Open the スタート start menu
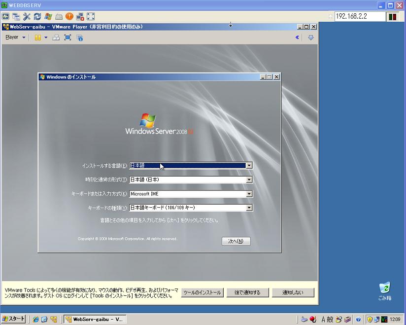 tap(13, 319)
